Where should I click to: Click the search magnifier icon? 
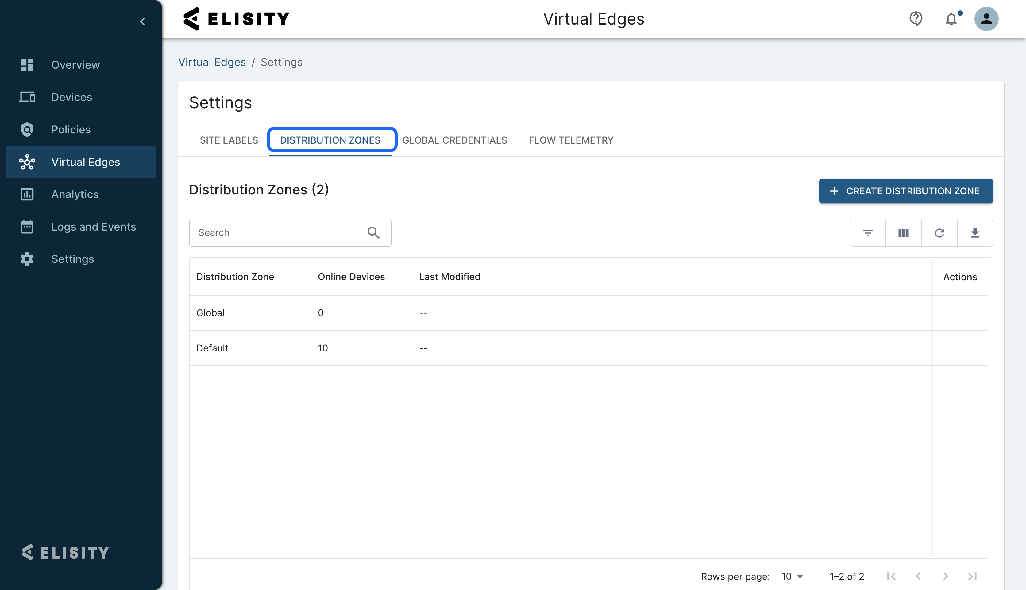pos(373,232)
